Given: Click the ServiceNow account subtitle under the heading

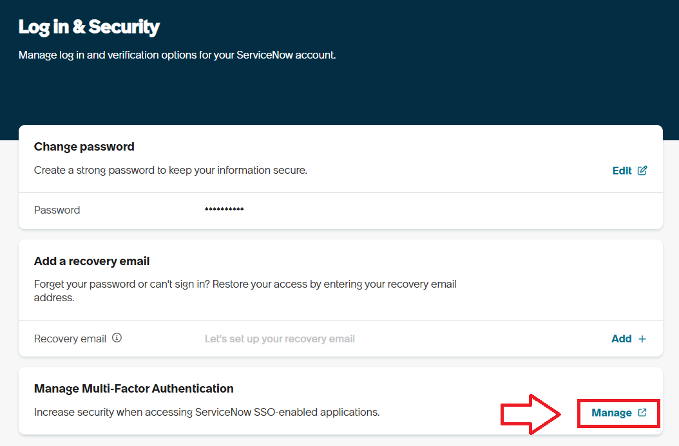Looking at the screenshot, I should (177, 55).
